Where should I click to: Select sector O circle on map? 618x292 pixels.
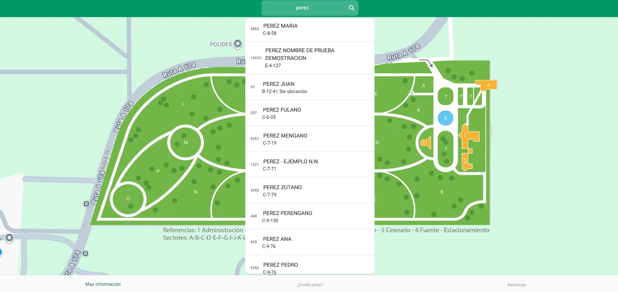(x=128, y=198)
